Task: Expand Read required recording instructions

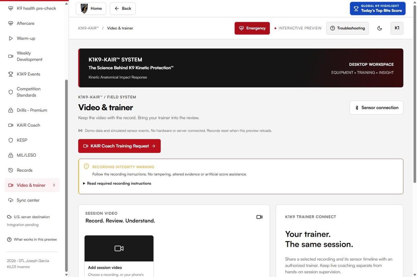Action: coord(117,183)
